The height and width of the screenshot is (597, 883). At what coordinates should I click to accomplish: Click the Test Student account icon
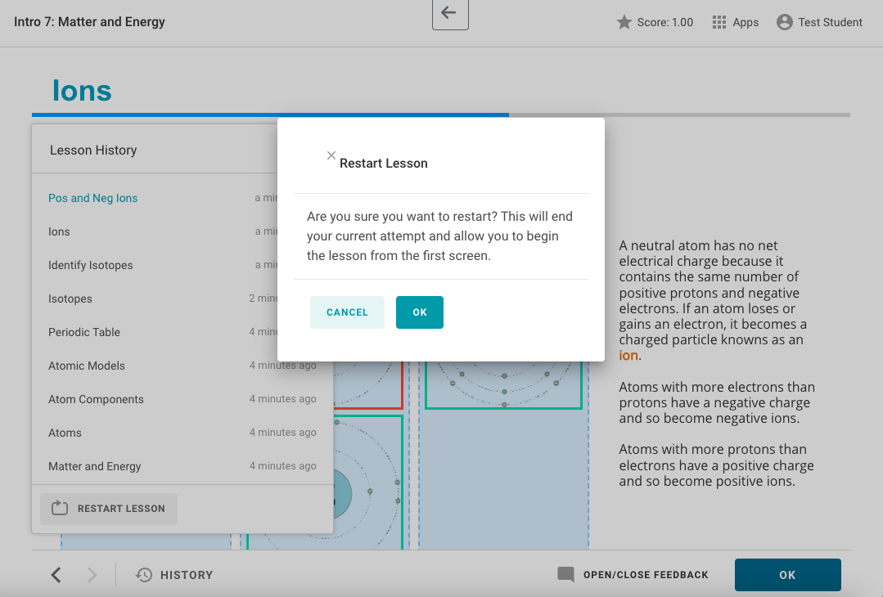point(784,22)
